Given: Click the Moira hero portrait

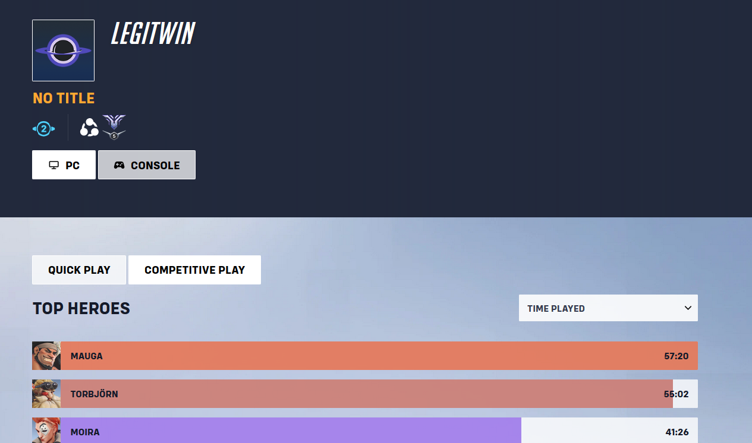Looking at the screenshot, I should click(46, 431).
